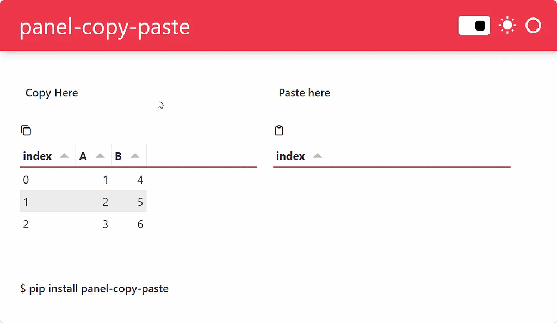The image size is (557, 323).
Task: Click the pip install command text
Action: (x=94, y=289)
